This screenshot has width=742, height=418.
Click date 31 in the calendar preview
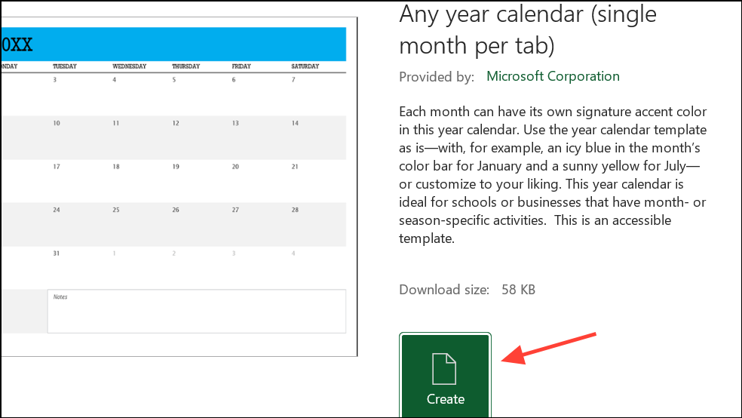coord(57,253)
